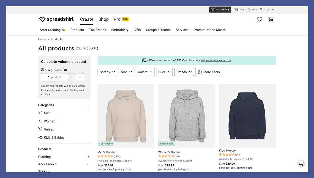This screenshot has height=178, width=314.
Task: Select the Women category icon
Action: (x=40, y=121)
